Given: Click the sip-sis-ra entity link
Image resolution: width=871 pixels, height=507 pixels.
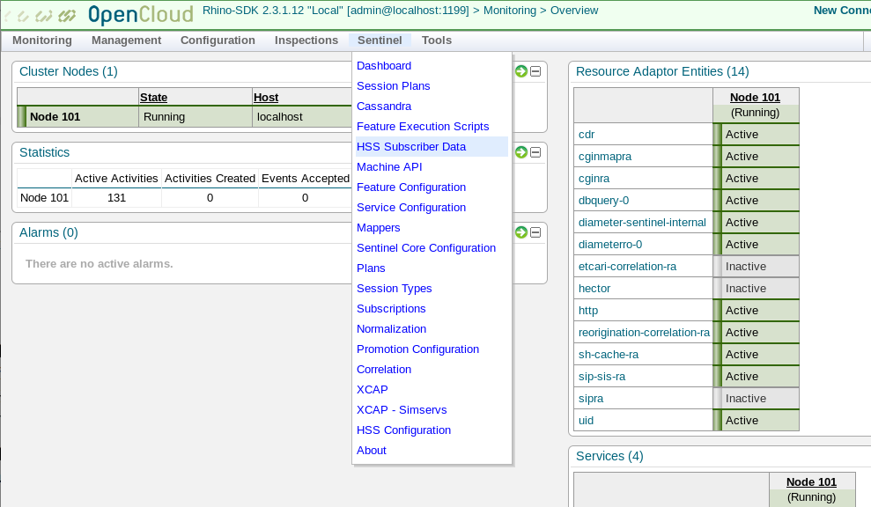Looking at the screenshot, I should point(602,377).
